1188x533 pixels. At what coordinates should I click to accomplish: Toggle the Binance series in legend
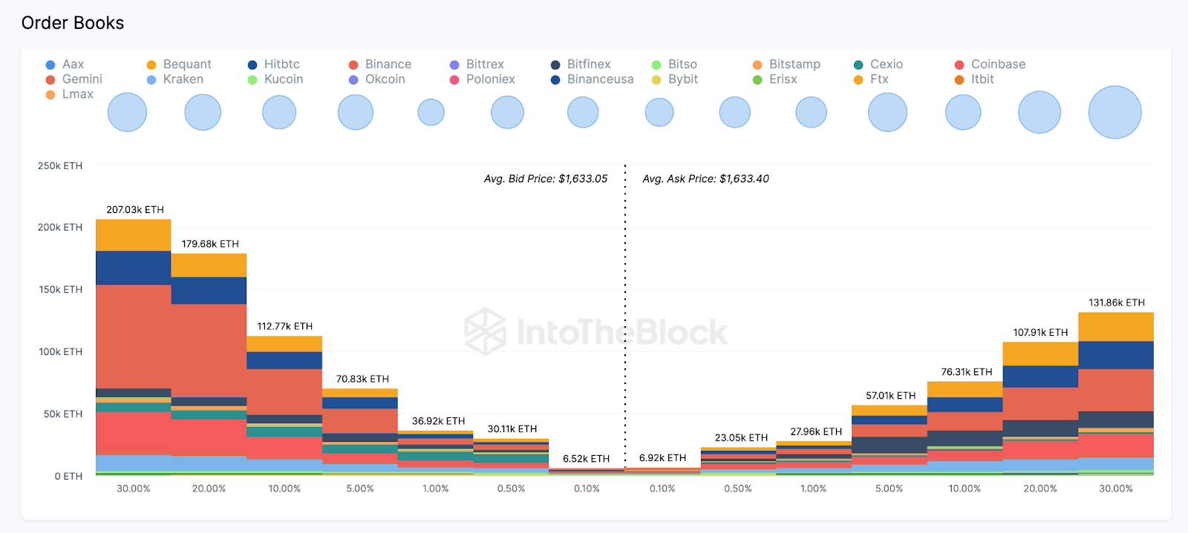point(388,64)
